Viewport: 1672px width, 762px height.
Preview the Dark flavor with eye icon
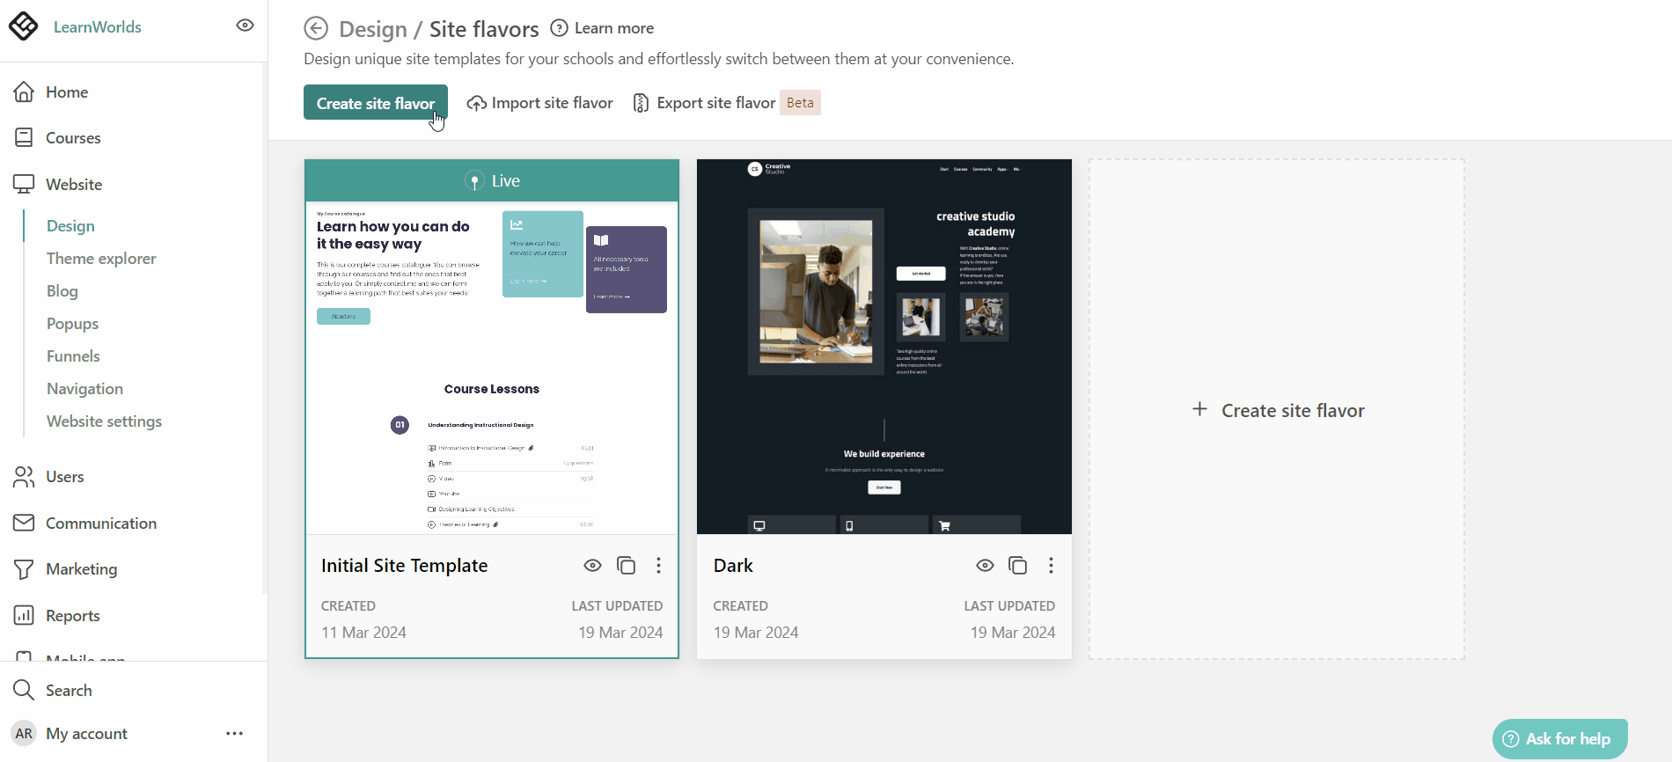tap(985, 566)
